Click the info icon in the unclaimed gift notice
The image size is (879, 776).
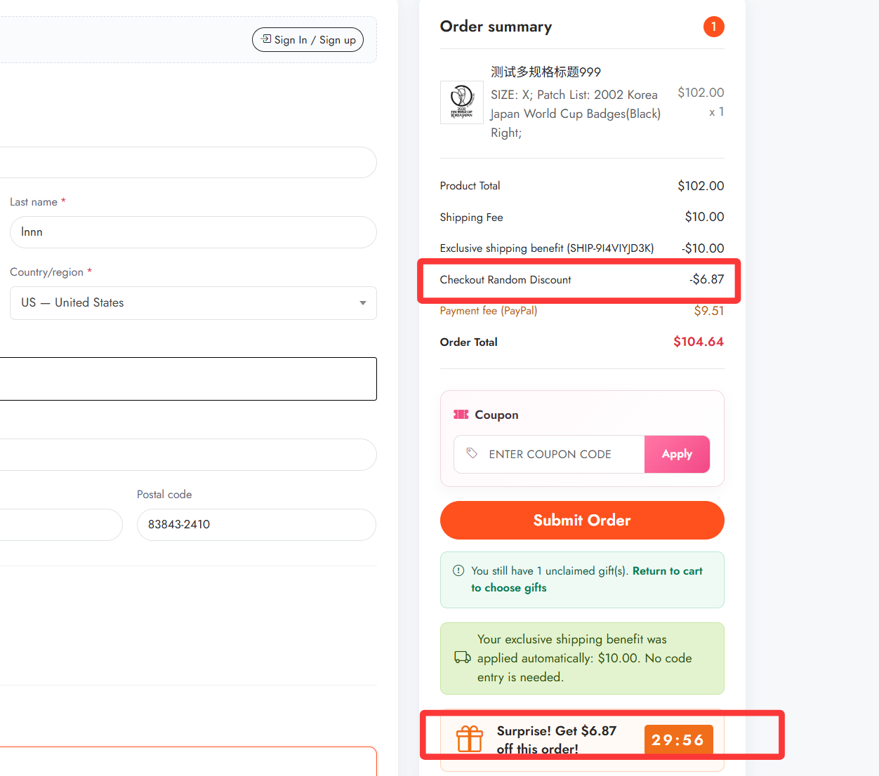[458, 570]
